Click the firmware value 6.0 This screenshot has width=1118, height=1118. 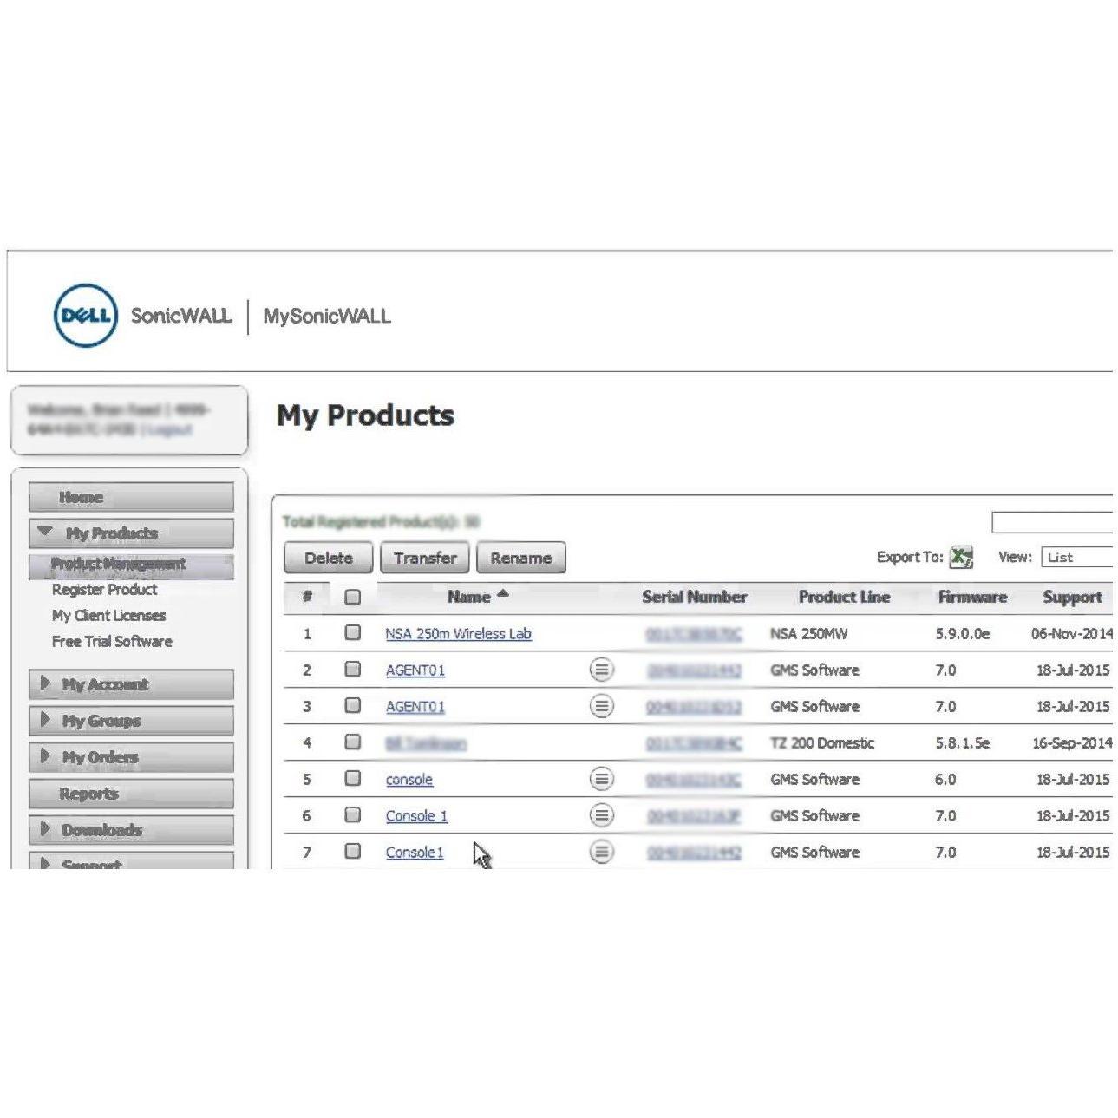pos(945,780)
